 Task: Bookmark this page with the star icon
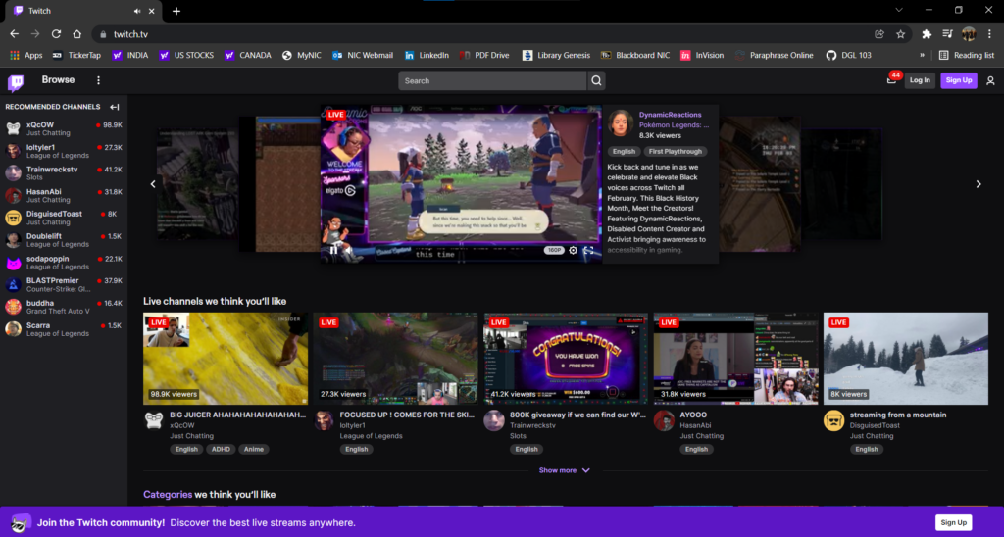pos(901,34)
